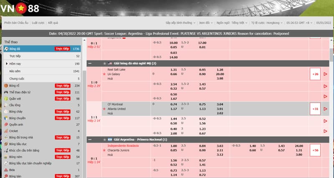Select odds 3.04 for CF Montreal

[220, 104]
